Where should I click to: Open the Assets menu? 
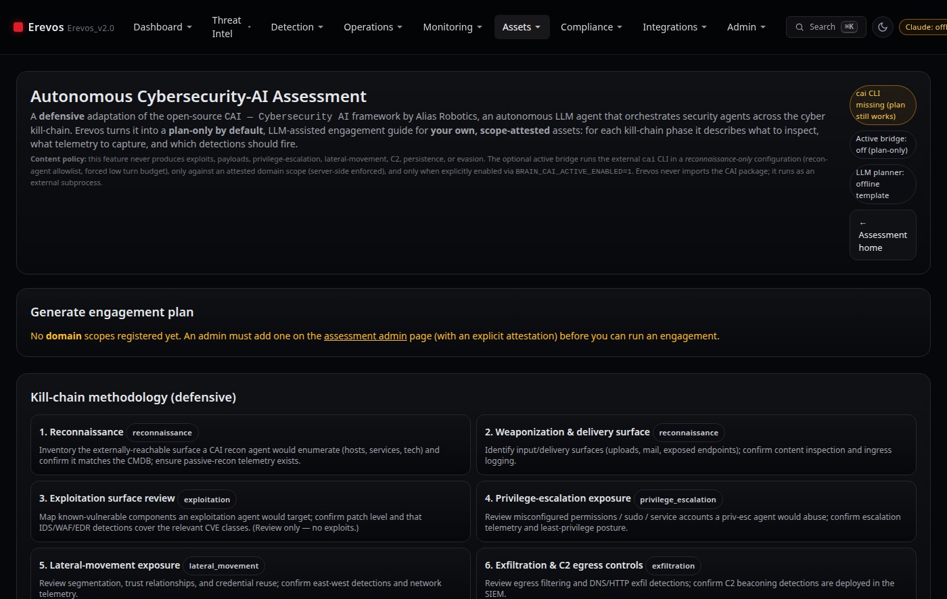pyautogui.click(x=522, y=27)
